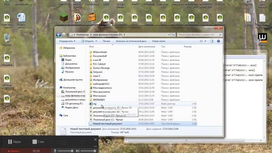
Task: Click the search magnifier icon in Explorer
Action: click(220, 35)
